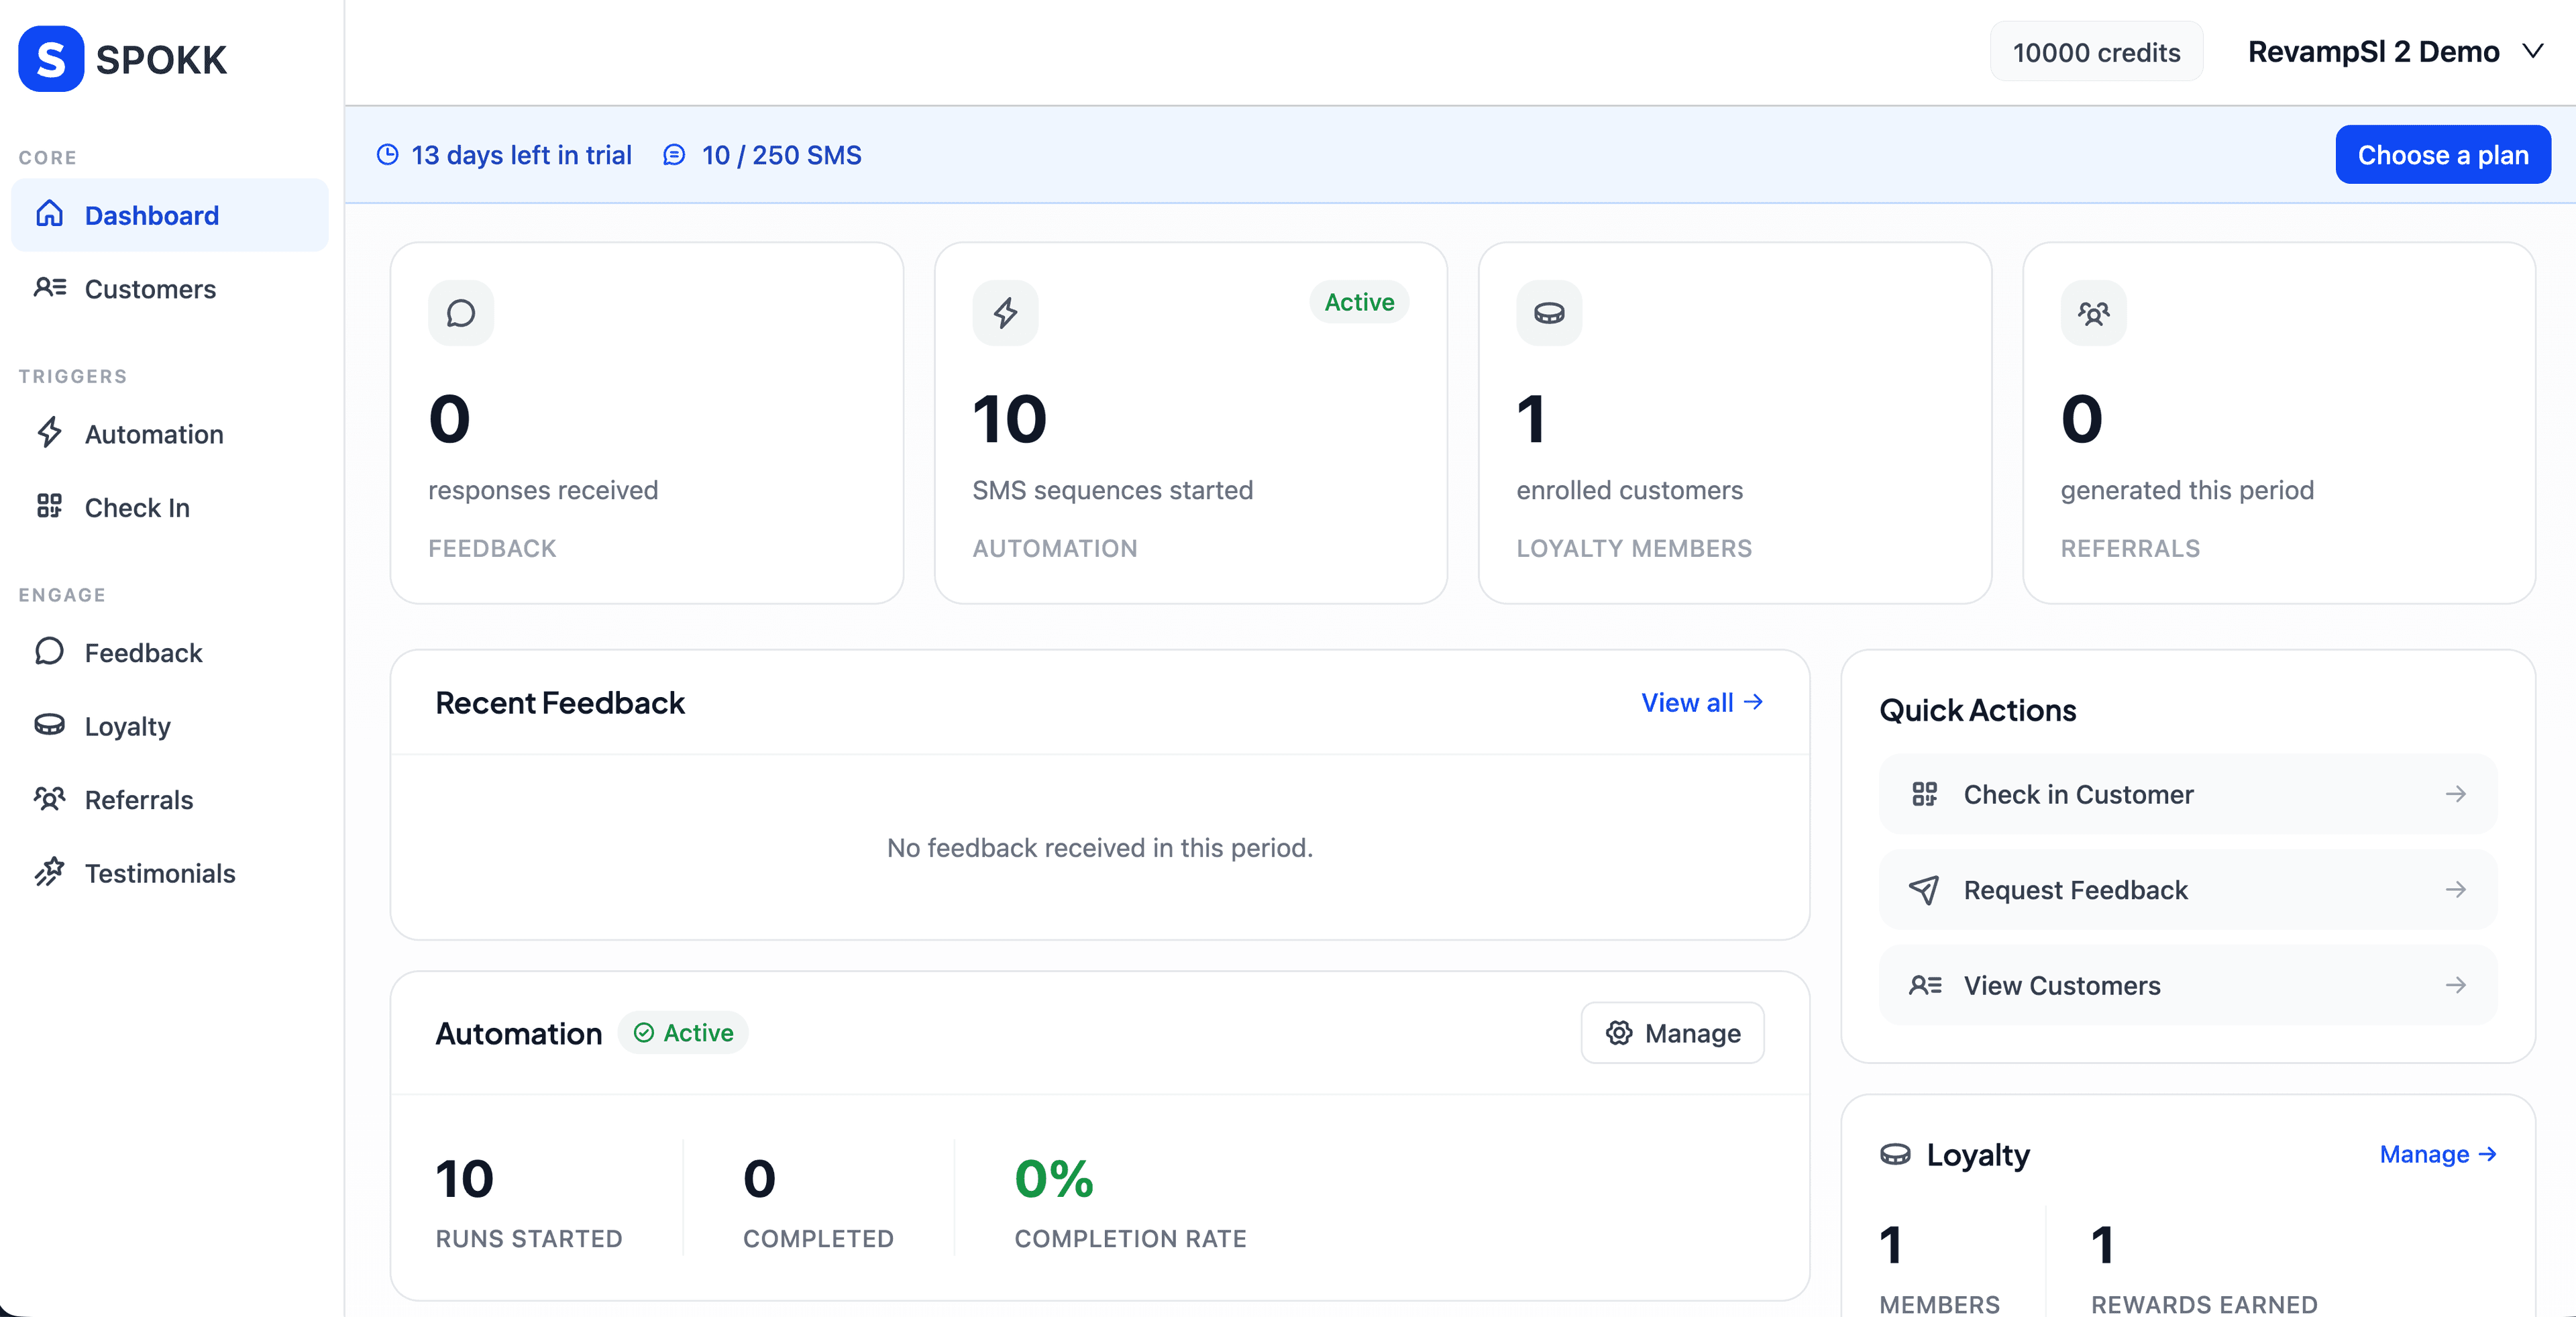This screenshot has width=2576, height=1317.
Task: Switch to the Customers sidebar entry
Action: pos(150,288)
